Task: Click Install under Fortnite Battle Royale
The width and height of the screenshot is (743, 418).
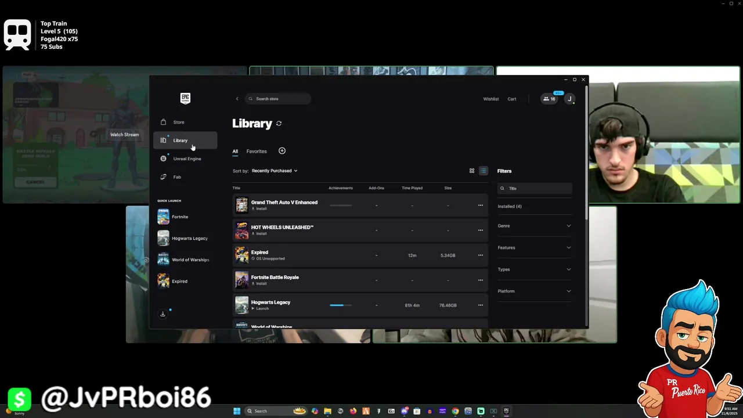Action: pos(259,283)
